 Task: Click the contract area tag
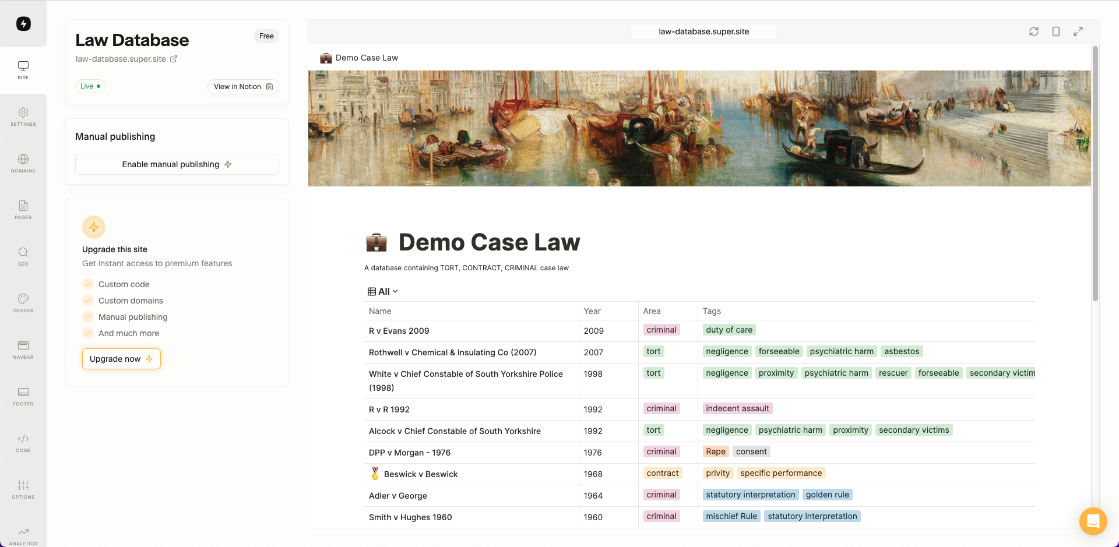coord(663,473)
